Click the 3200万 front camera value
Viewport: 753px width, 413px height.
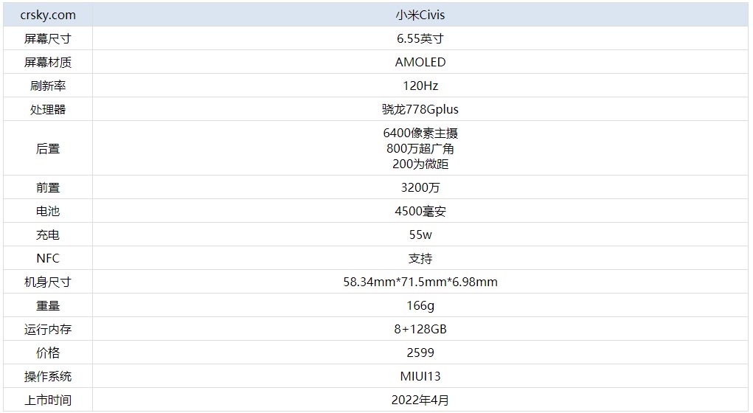tap(420, 187)
